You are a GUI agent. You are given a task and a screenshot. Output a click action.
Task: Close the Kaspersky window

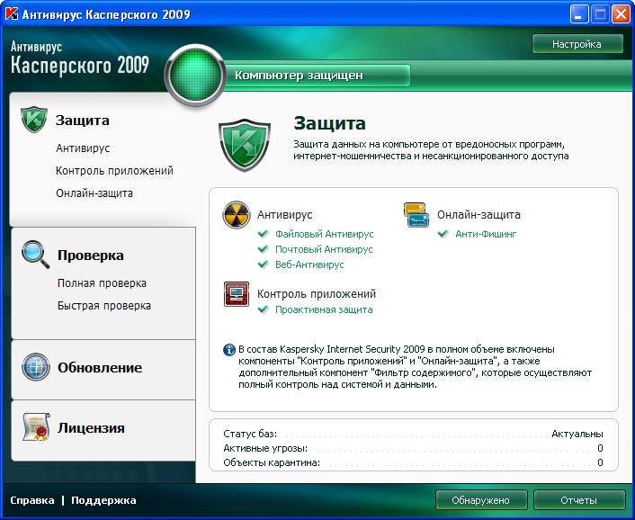(x=621, y=14)
